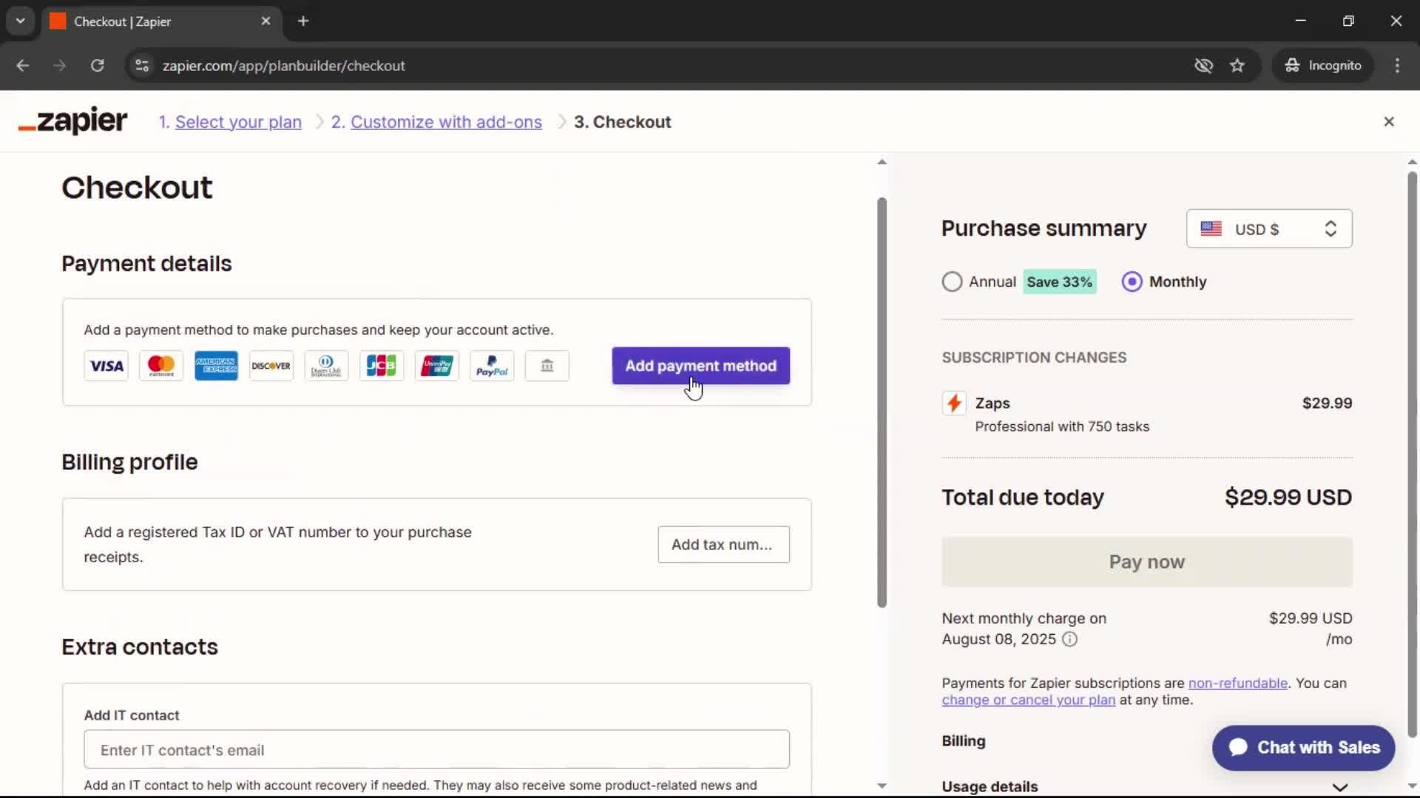
Task: Go back to the previous page
Action: [23, 66]
